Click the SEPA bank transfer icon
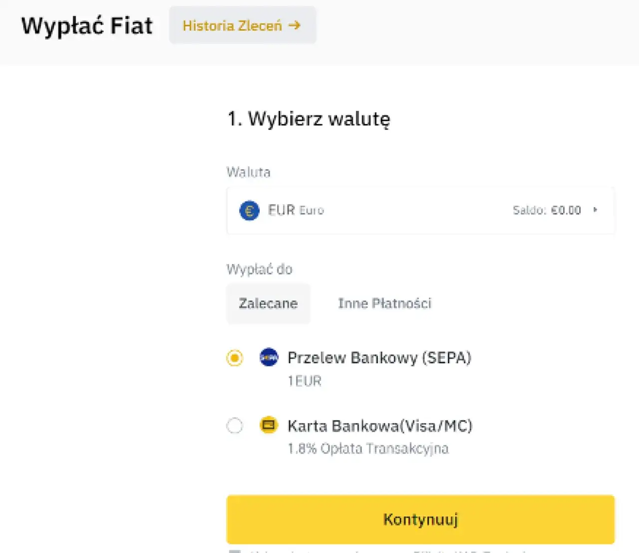Screen dimensions: 639x553 269,357
